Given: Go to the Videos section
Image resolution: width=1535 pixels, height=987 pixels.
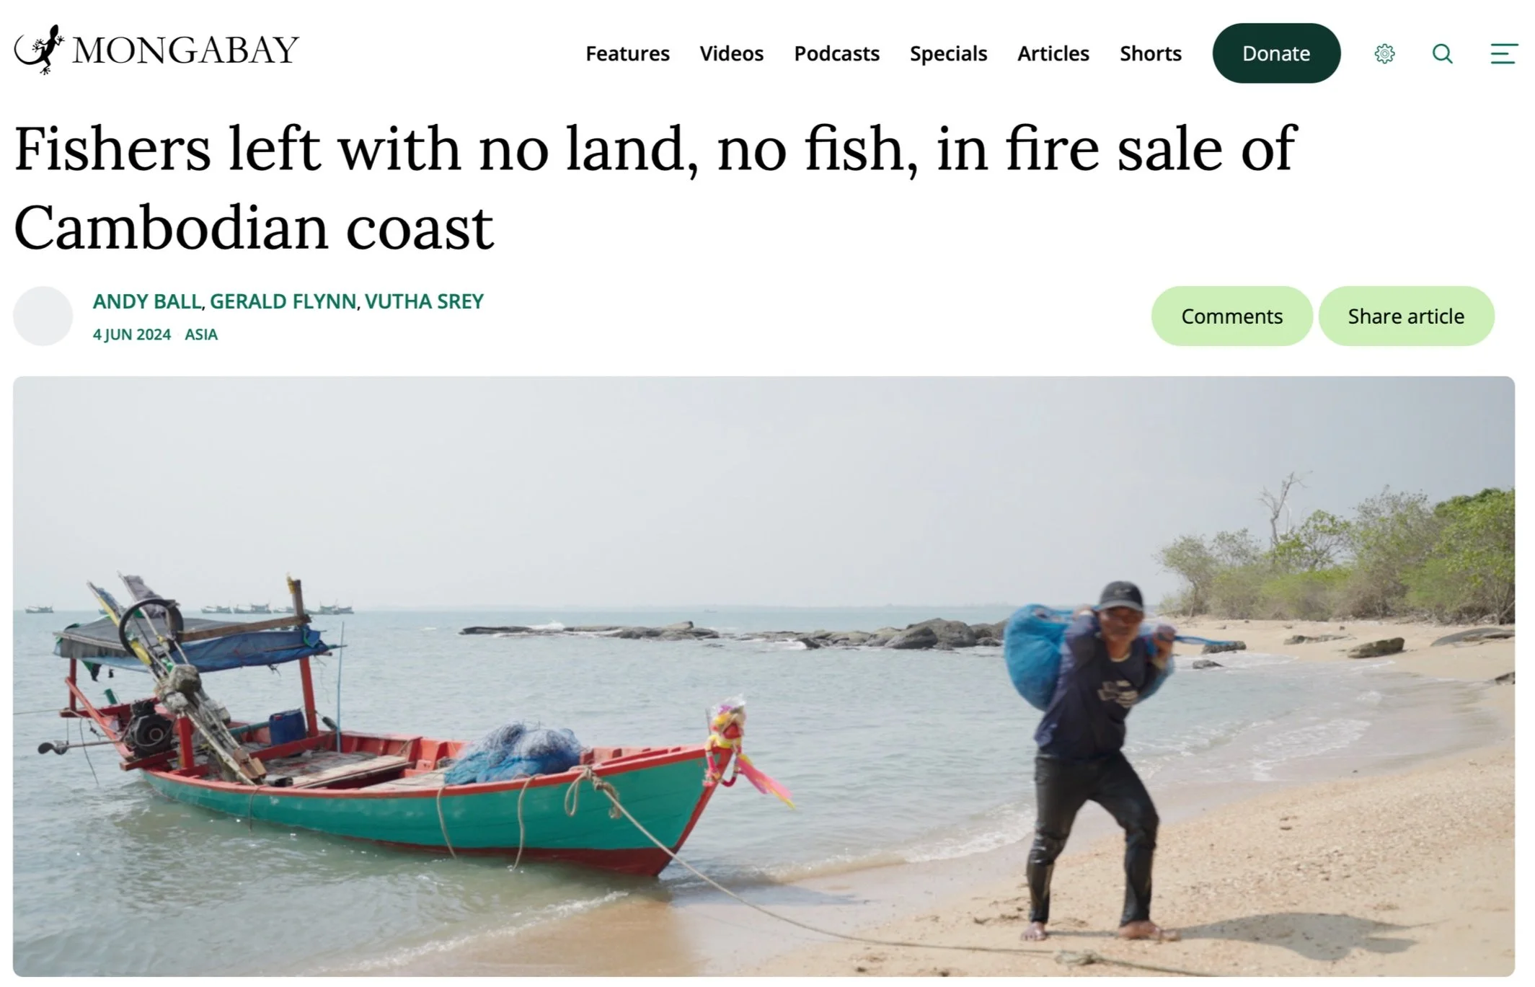Looking at the screenshot, I should (731, 53).
